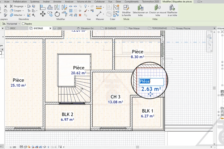Click the Attacher geometry tool
The image size is (224, 149).
[x=16, y=15]
